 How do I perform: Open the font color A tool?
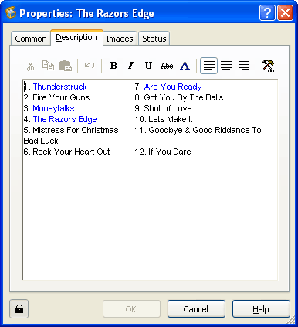(x=185, y=66)
